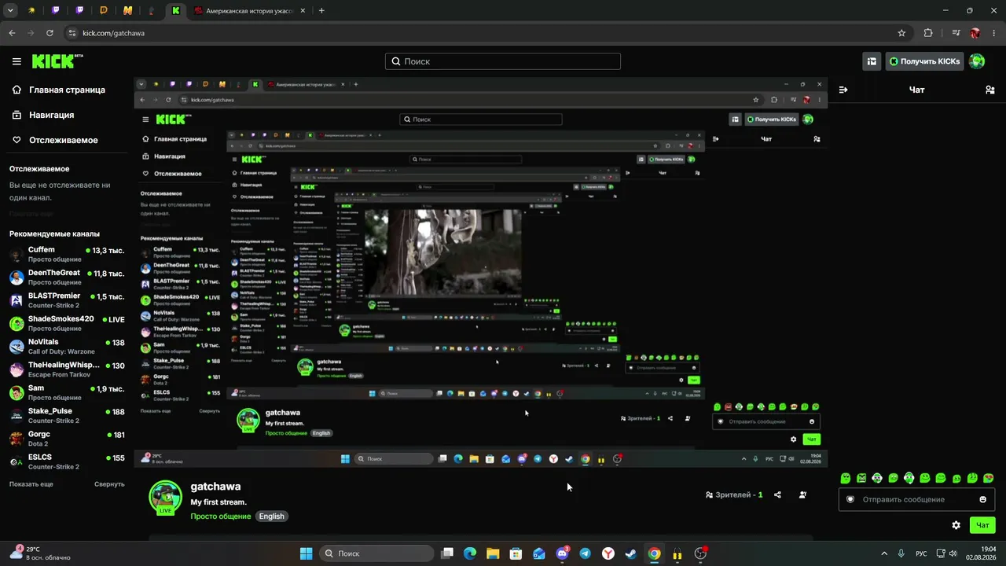Image resolution: width=1006 pixels, height=566 pixels.
Task: Open the Windows Start menu
Action: tap(306, 553)
